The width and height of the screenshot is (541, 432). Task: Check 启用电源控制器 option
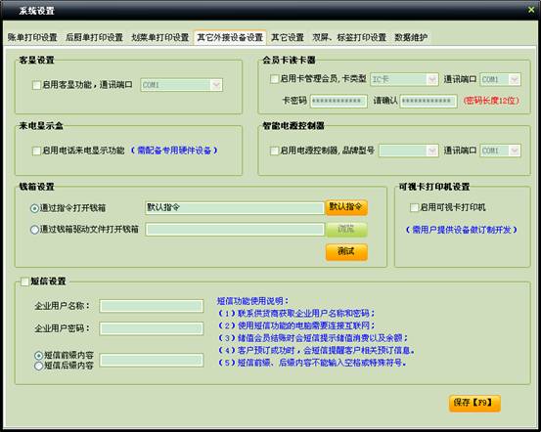point(274,151)
